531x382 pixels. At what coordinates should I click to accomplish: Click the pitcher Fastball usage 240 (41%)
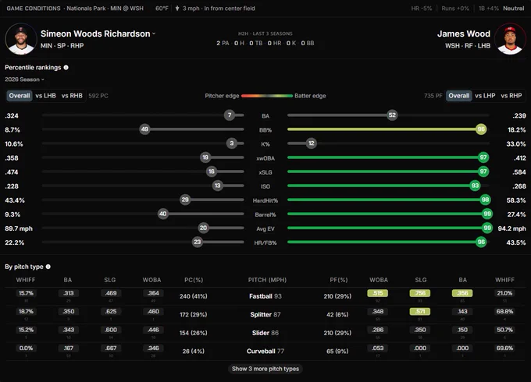(x=194, y=296)
